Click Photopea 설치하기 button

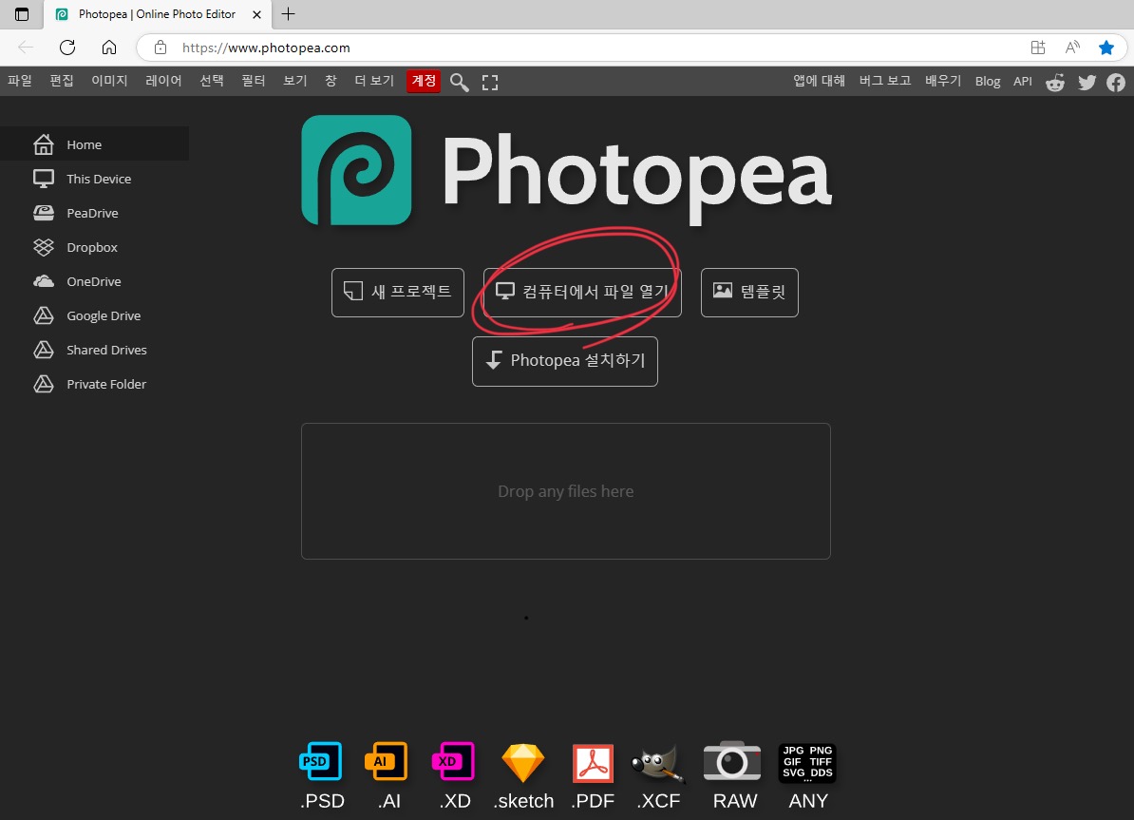[565, 361]
